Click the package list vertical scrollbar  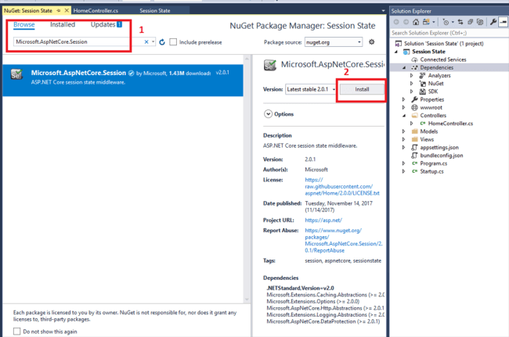click(x=247, y=179)
